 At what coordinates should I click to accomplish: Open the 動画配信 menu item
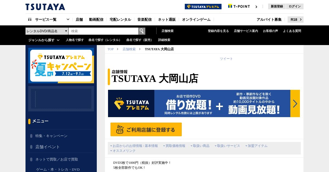click(x=96, y=19)
